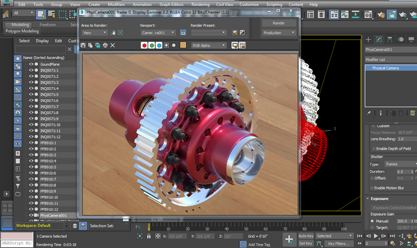Toggle display alpha channel button
This screenshot has height=248, width=417.
pos(166,45)
